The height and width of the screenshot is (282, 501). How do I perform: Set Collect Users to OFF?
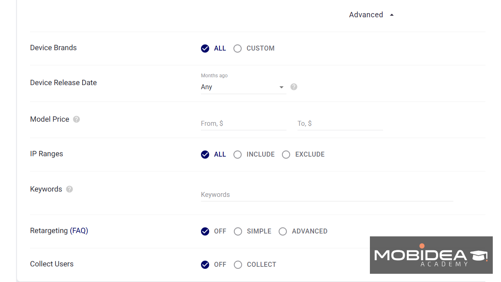(x=205, y=265)
